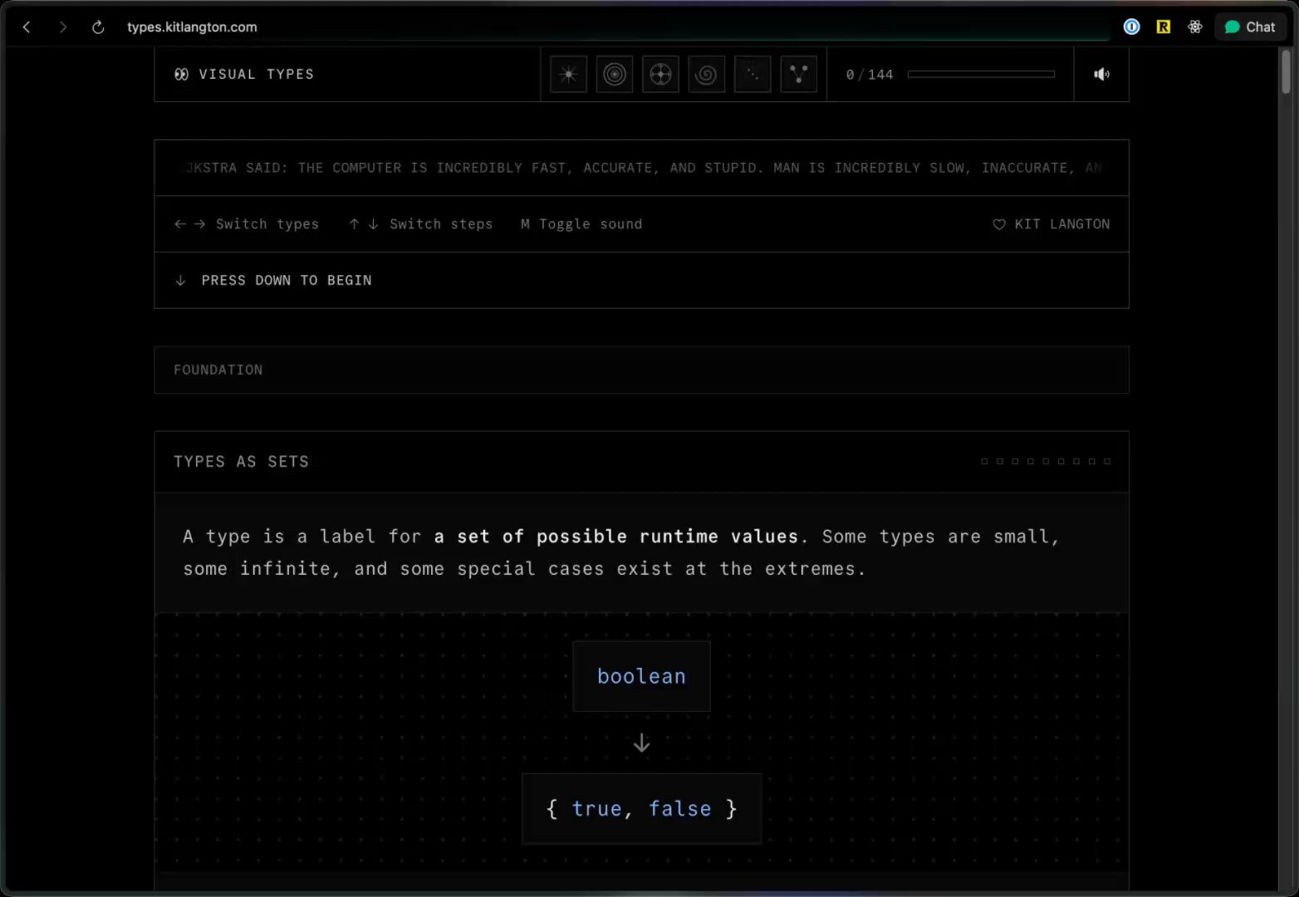Select the crosshair circle visualization icon
The image size is (1299, 897).
tap(660, 74)
